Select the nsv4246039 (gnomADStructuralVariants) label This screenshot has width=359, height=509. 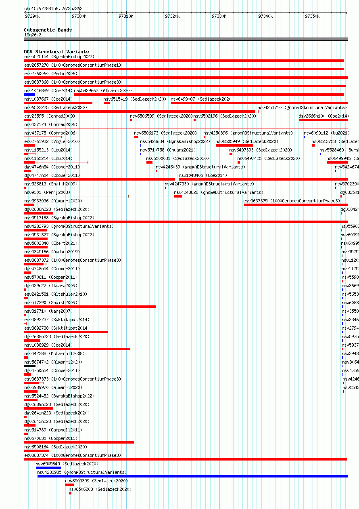(x=200, y=167)
